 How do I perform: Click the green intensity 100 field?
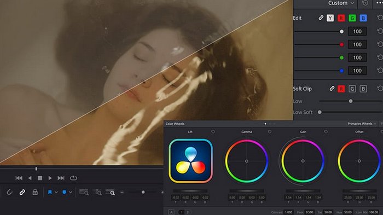point(357,57)
